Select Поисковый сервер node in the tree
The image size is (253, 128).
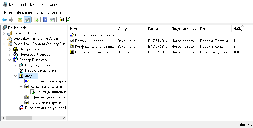(x=35, y=55)
